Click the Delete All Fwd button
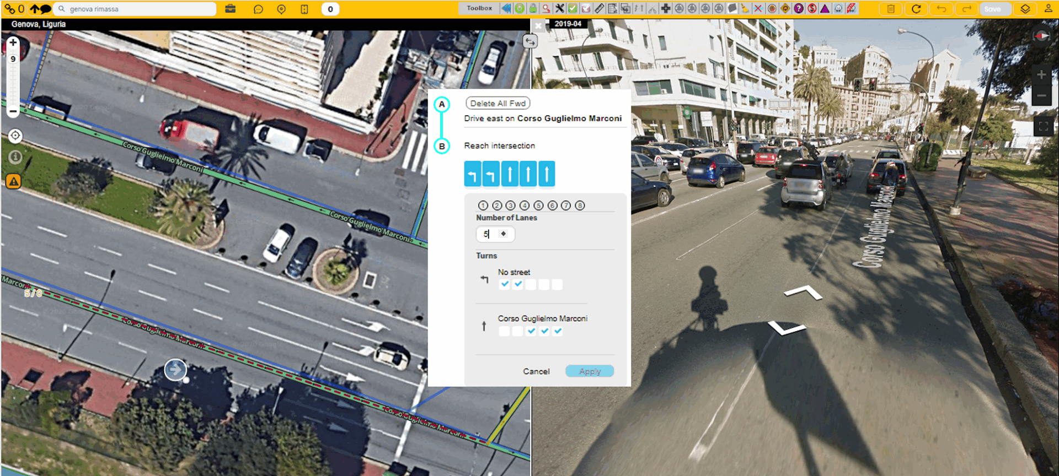The image size is (1059, 476). click(x=498, y=104)
